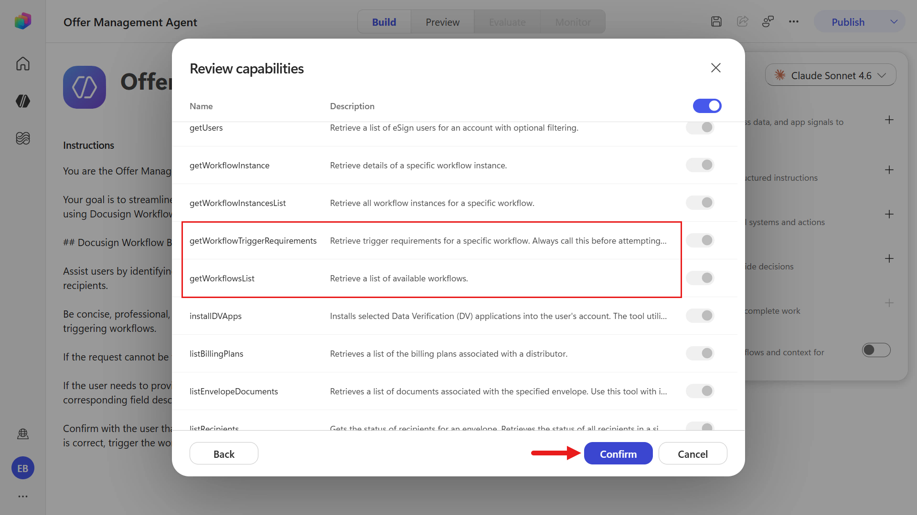Open the top bar ellipsis menu
The image size is (917, 515).
tap(794, 21)
